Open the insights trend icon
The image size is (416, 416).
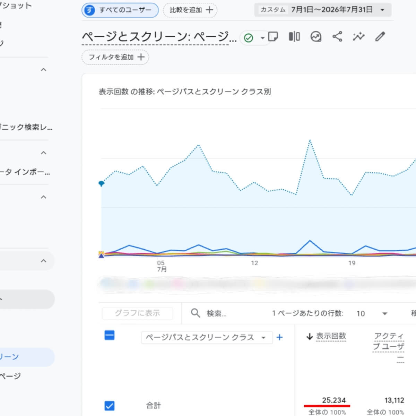[x=316, y=36]
